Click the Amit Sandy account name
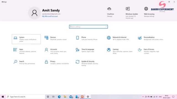The height and width of the screenshot is (99, 177). tap(51, 10)
